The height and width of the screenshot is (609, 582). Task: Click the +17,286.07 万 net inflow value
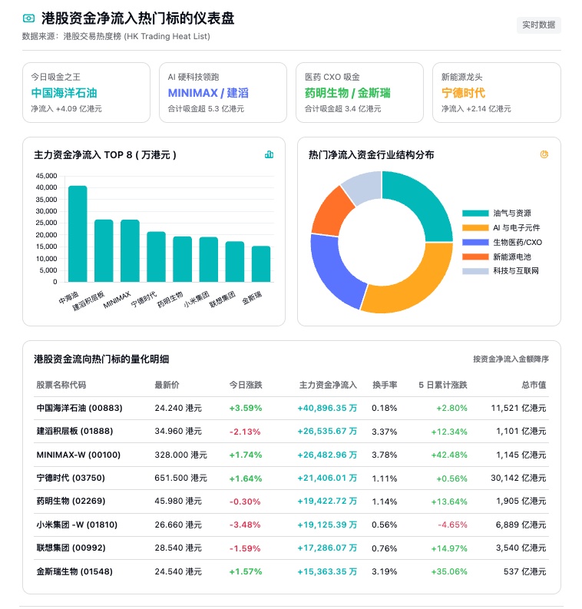pos(327,548)
